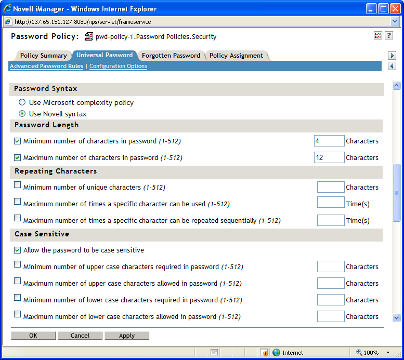
Task: Click the minimum upper case characters input field
Action: [331, 266]
